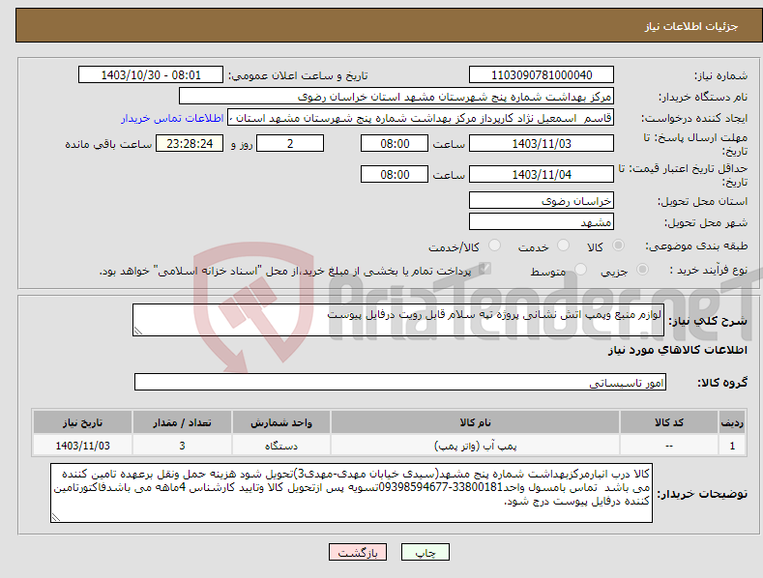
Task: Select the جزیی purchase type radio
Action: pos(642,269)
